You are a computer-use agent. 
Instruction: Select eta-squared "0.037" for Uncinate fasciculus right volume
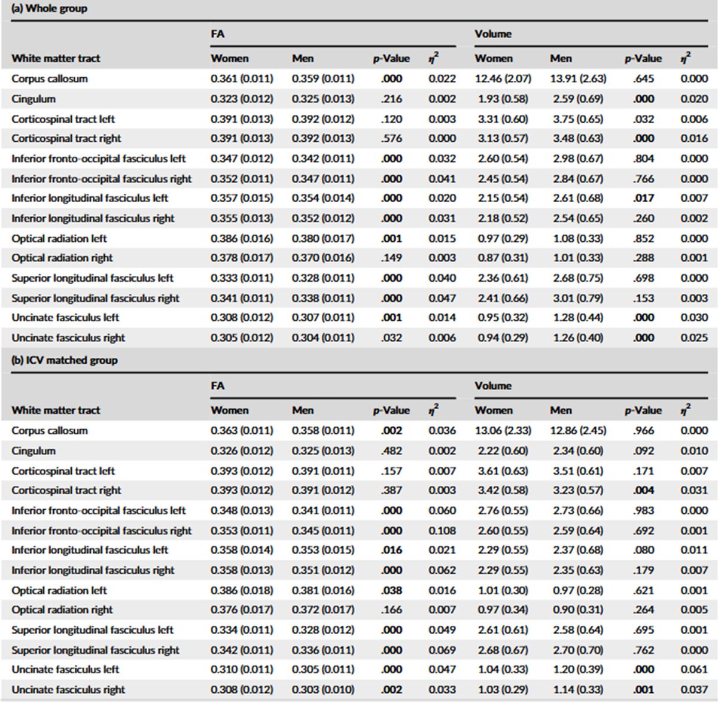(x=694, y=690)
